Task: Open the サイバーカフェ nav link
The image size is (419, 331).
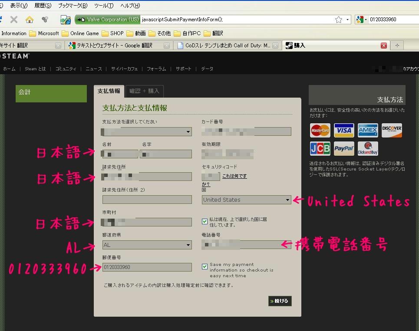Action: 124,69
